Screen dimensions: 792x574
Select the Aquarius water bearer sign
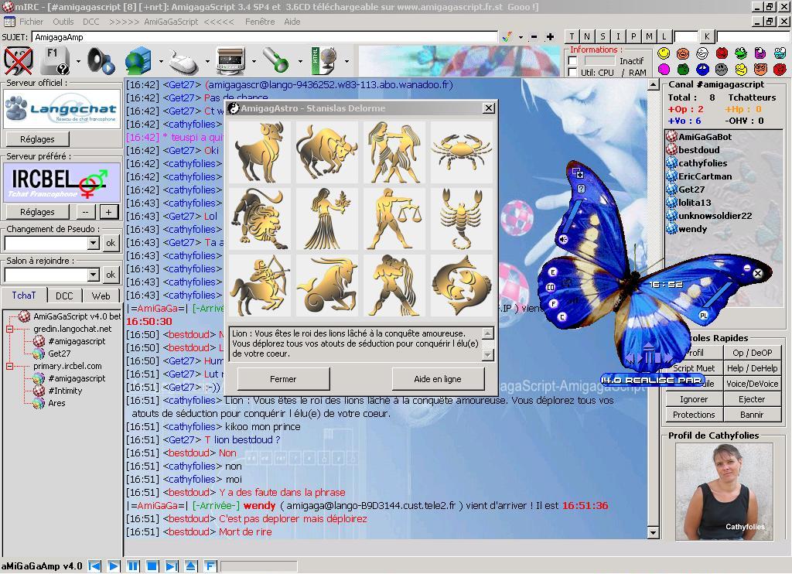394,285
